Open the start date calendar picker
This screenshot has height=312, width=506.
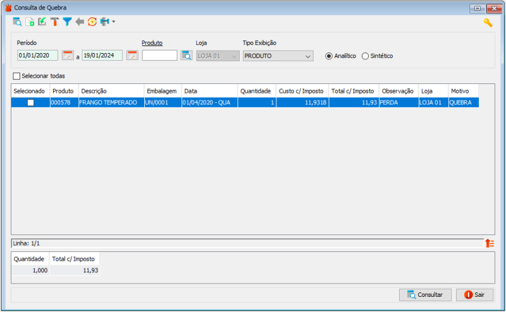point(68,56)
